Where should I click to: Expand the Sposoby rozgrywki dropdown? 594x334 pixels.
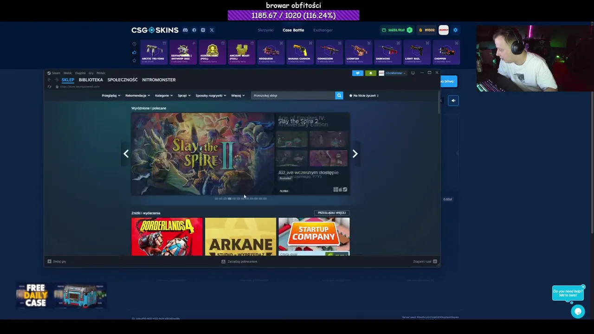point(211,96)
